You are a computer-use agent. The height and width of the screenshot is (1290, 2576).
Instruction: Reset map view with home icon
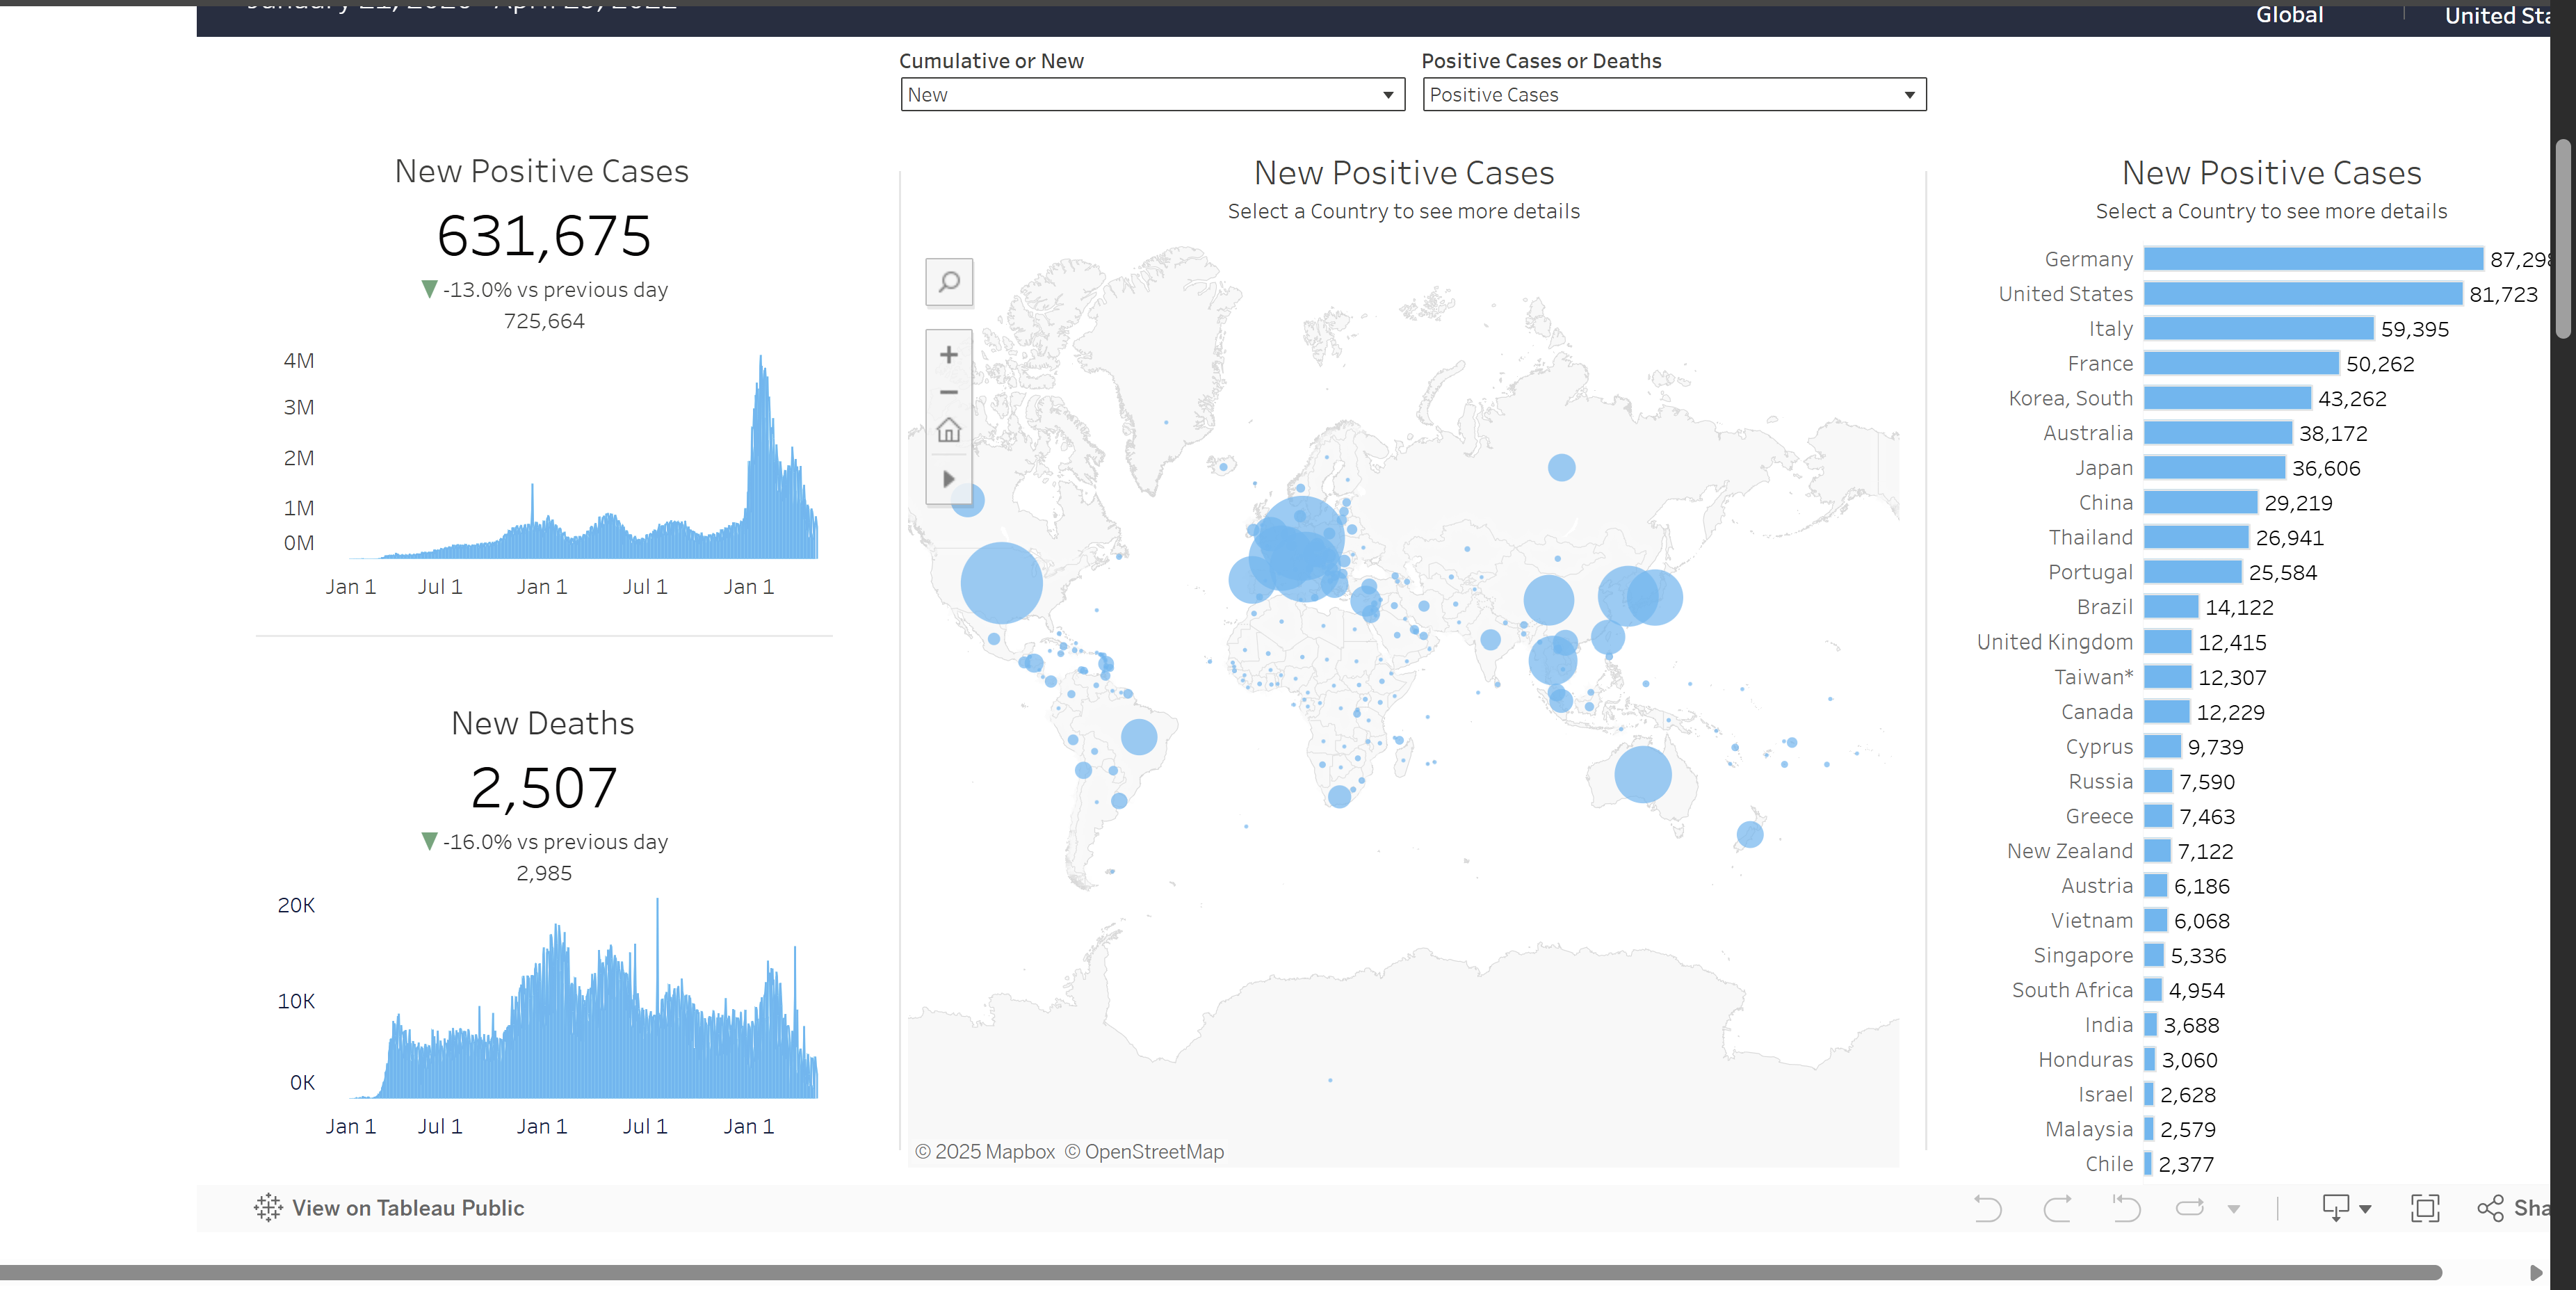pyautogui.click(x=949, y=431)
